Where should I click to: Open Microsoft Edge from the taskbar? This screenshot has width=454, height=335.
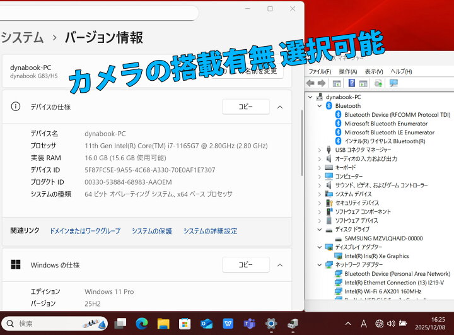(x=142, y=324)
